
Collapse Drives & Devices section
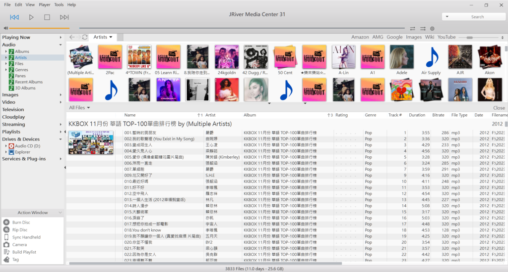pos(60,139)
